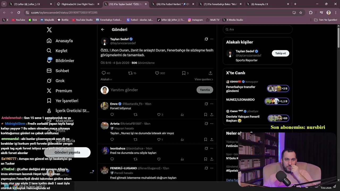Screen dimensions: 340x191
Task: Open Taylan Sedef profile avatar in post
Action: click(x=105, y=41)
